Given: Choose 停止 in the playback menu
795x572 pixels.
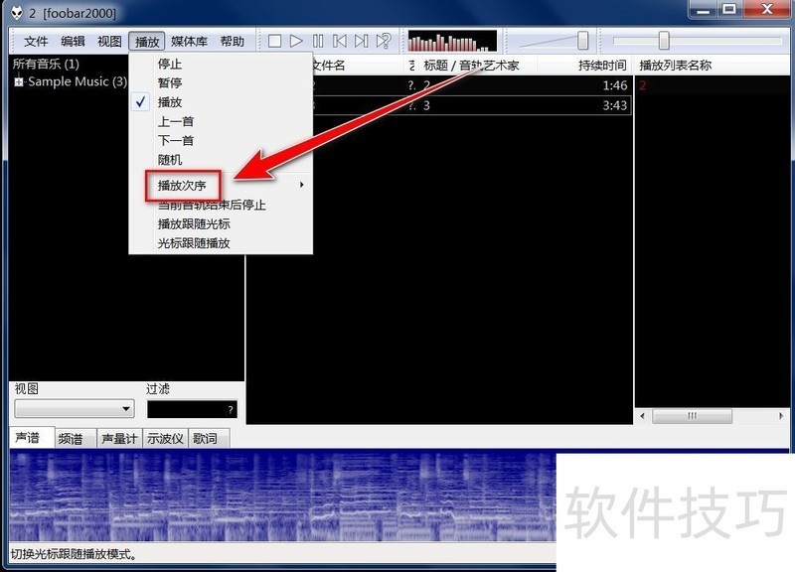Looking at the screenshot, I should tap(221, 64).
